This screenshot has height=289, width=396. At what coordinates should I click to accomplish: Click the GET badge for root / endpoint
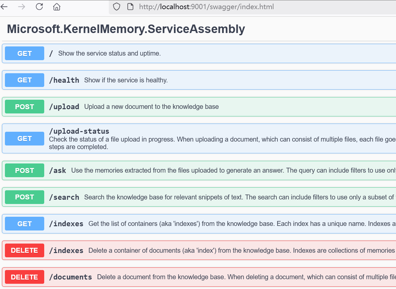(25, 53)
